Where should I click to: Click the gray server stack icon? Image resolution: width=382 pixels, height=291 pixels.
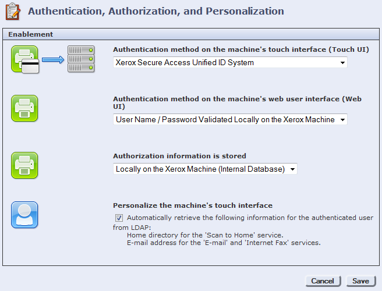click(x=81, y=59)
